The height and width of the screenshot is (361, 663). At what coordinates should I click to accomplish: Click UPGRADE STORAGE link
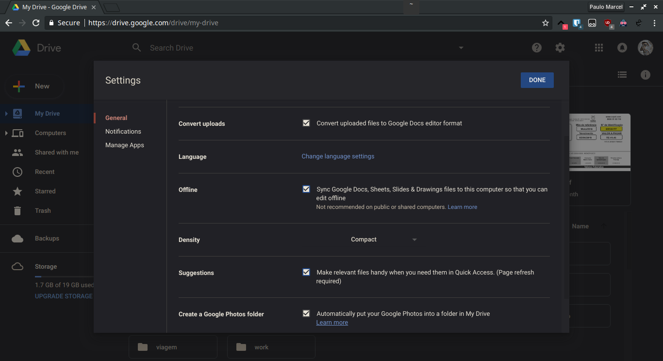[x=64, y=296]
